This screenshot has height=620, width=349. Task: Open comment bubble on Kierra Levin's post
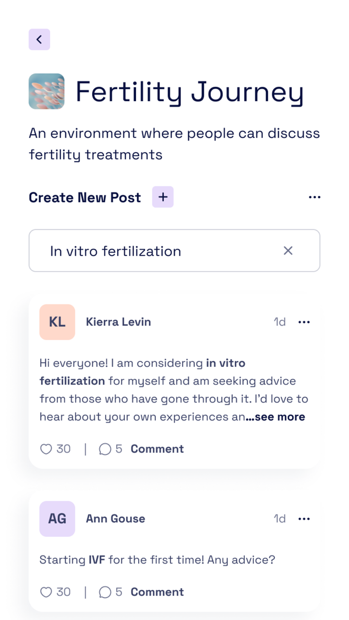click(105, 449)
